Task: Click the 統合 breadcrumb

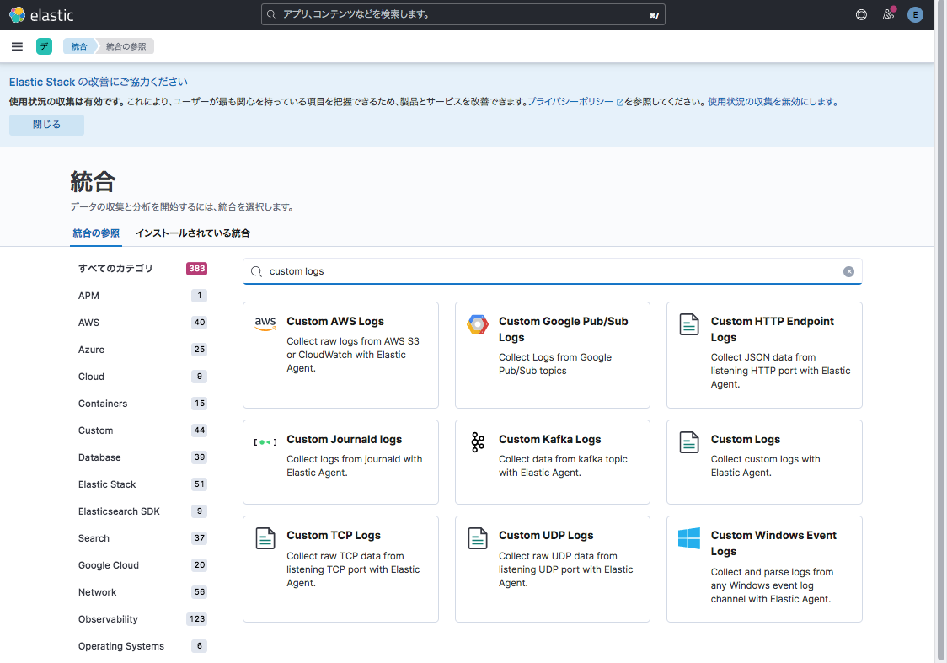Action: click(78, 46)
